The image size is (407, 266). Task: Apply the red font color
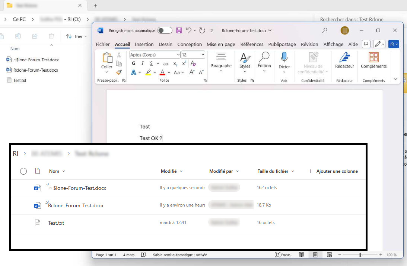click(162, 72)
